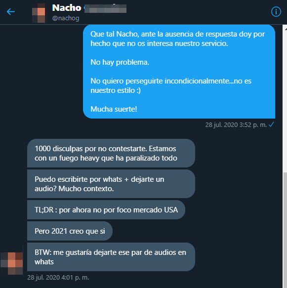The height and width of the screenshot is (288, 287).
Task: Open Nacho's profile avatar in the header
Action: point(39,13)
